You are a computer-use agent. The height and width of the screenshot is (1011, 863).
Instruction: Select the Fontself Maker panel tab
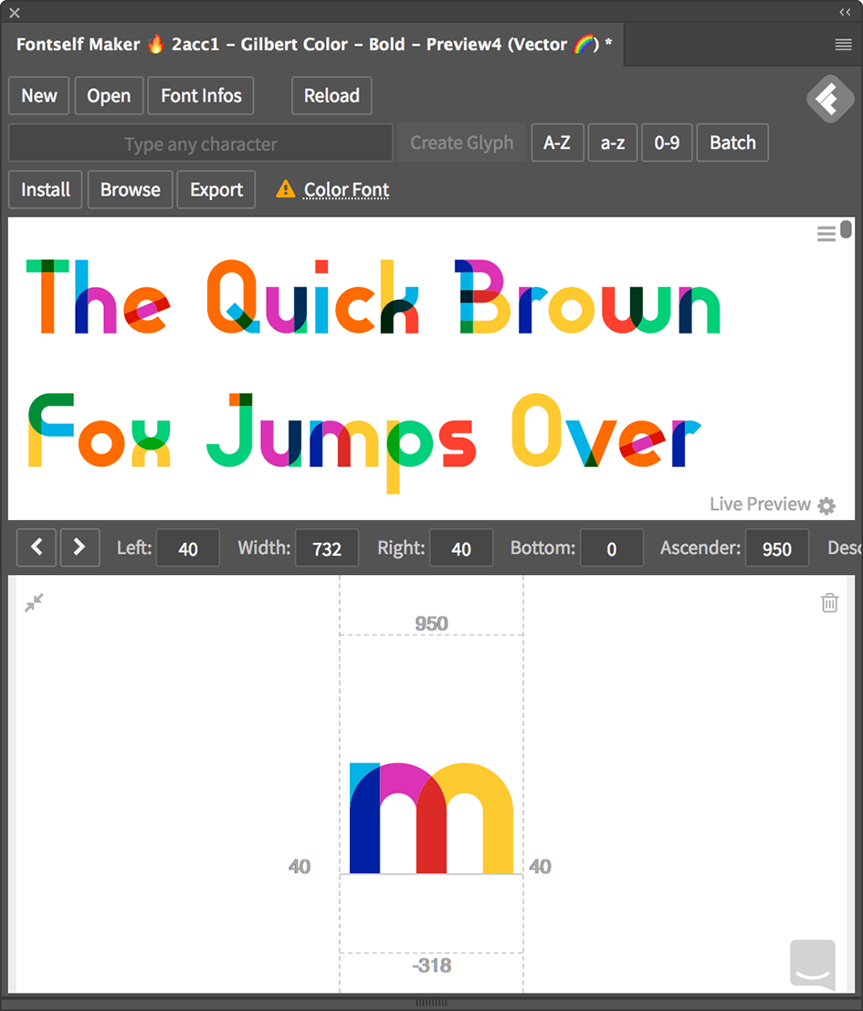[x=313, y=44]
